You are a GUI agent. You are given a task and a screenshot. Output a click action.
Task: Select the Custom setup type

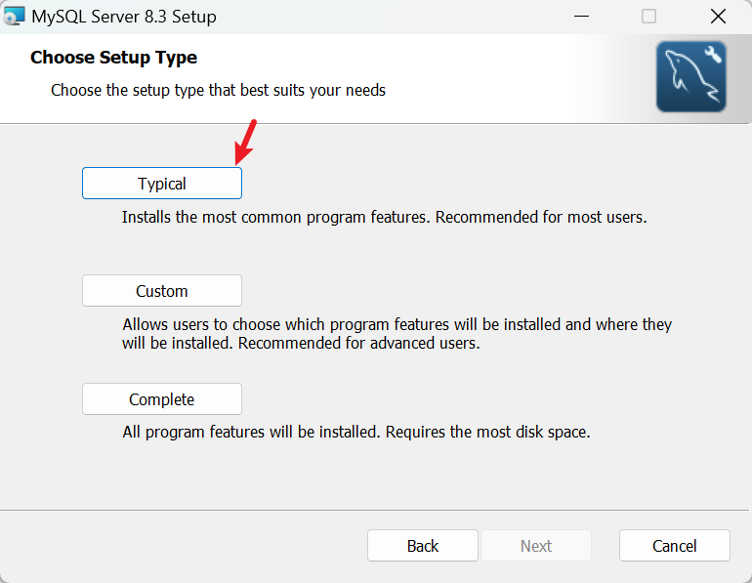(x=162, y=291)
